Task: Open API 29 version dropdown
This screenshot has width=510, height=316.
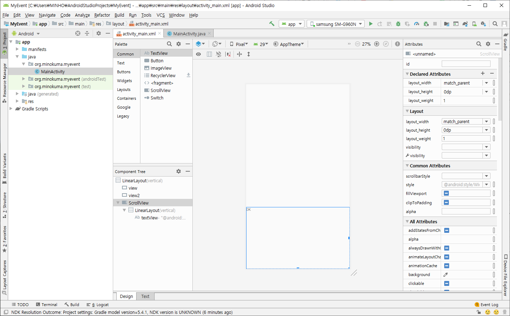Action: [261, 44]
